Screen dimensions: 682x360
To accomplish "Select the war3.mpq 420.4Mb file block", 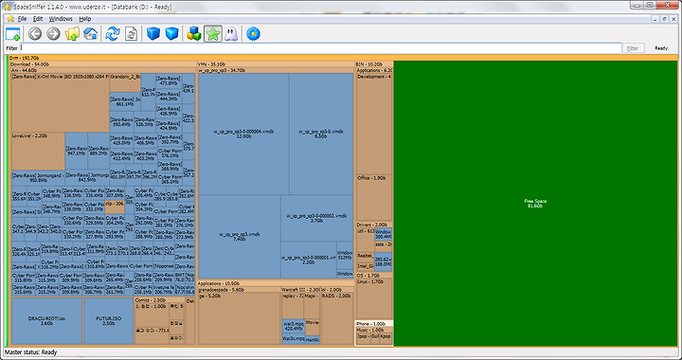I will pos(293,327).
